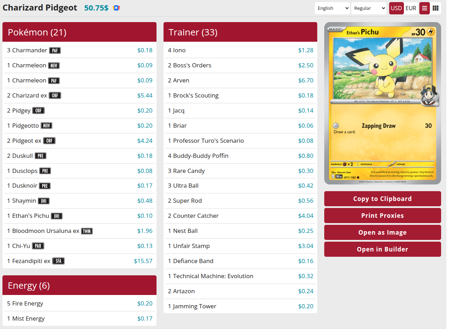Screen dimensions: 459x329
Task: Select Professor Turo's Scenario entry
Action: pos(240,141)
